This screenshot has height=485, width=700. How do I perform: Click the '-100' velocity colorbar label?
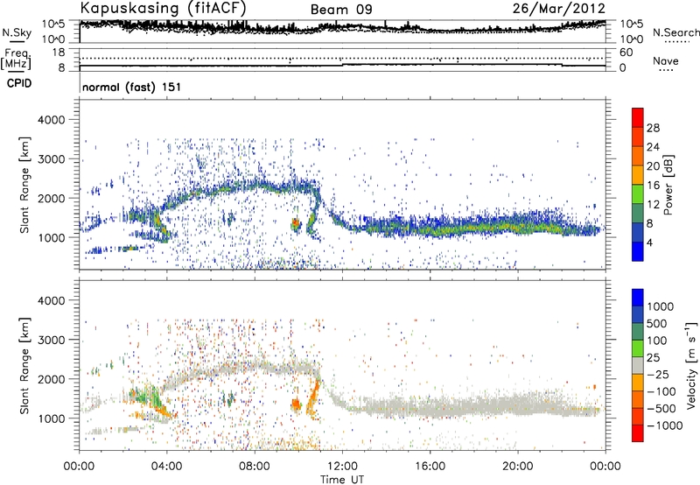661,391
